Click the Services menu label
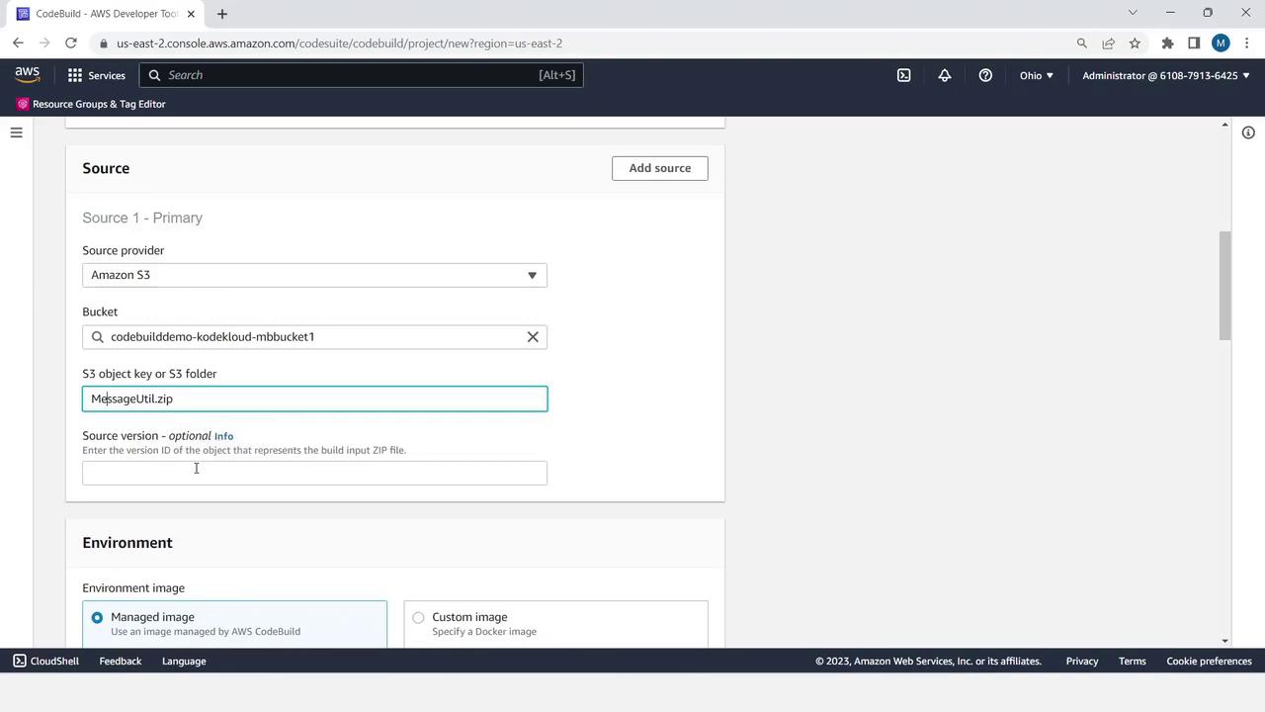Viewport: 1265px width, 712px height. click(107, 75)
